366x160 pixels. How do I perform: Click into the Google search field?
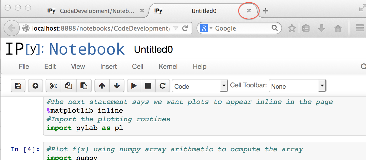coord(242,28)
